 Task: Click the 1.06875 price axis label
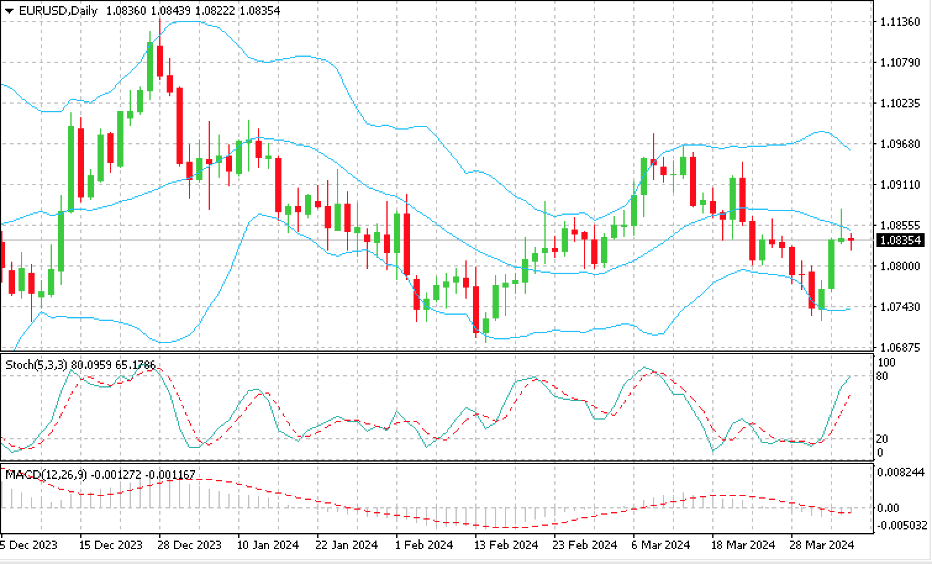click(x=899, y=347)
